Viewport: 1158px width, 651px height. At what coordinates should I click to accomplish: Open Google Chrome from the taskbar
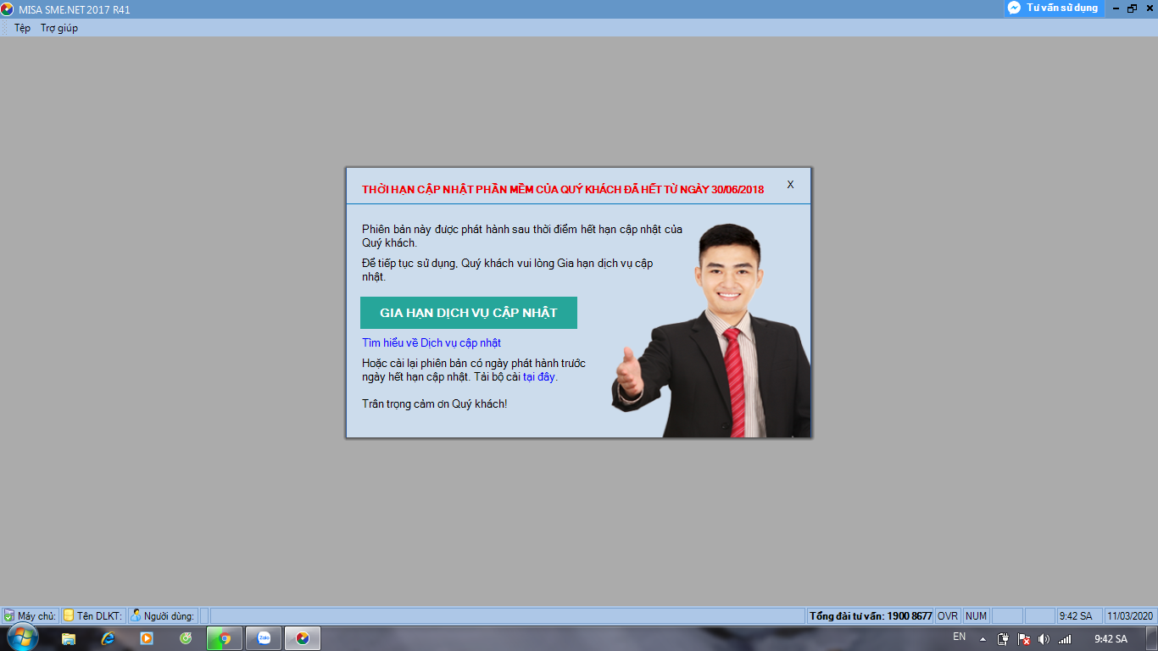tap(225, 638)
